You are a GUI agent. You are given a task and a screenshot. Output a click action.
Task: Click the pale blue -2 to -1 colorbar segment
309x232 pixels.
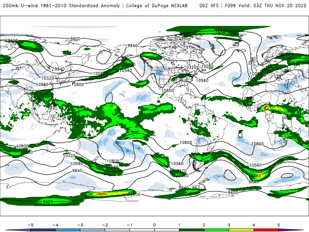click(x=117, y=230)
